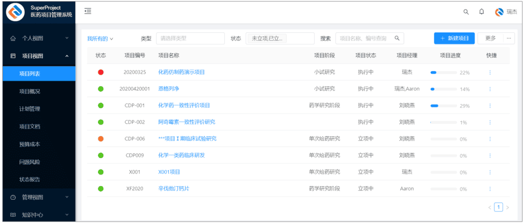This screenshot has height=223, width=524.
Task: Open the X001项目 link
Action: coord(169,172)
